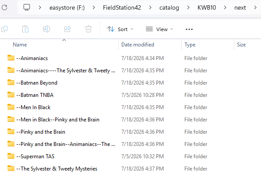Select the --Men In Black folder name
This screenshot has height=192, width=261.
(x=33, y=107)
